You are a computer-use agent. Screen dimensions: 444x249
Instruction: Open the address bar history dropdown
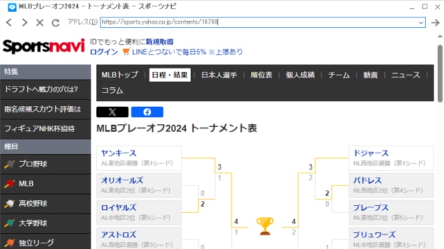421,22
